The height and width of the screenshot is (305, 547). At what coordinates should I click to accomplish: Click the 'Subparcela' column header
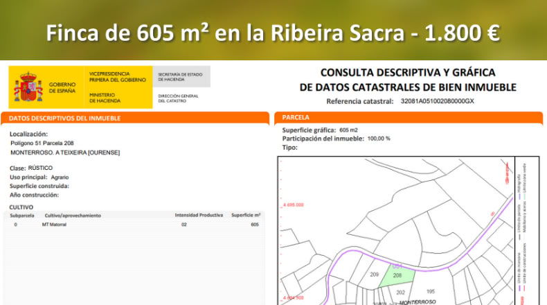pos(22,216)
